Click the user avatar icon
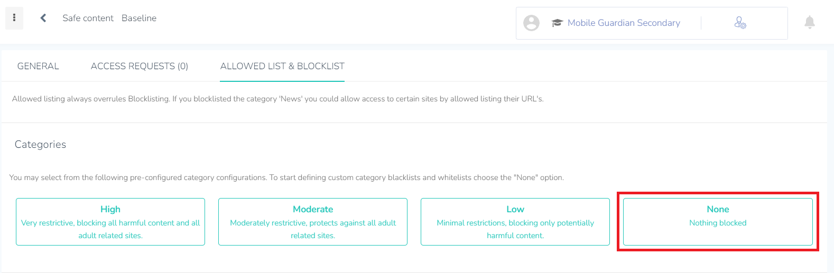The width and height of the screenshot is (834, 273). [531, 23]
